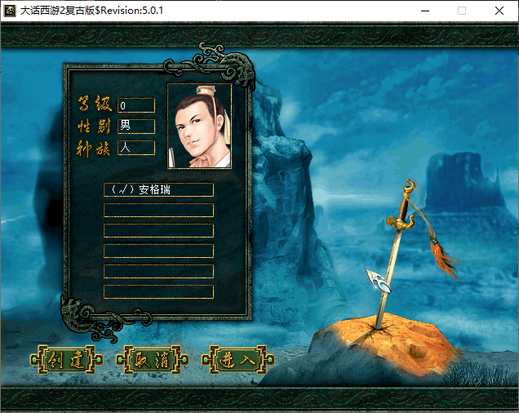Select the 安格瑞 character slot
Screen dimensions: 519x413
tap(158, 189)
